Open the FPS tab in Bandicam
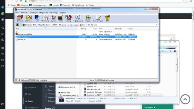194x109 pixels. 28,94
